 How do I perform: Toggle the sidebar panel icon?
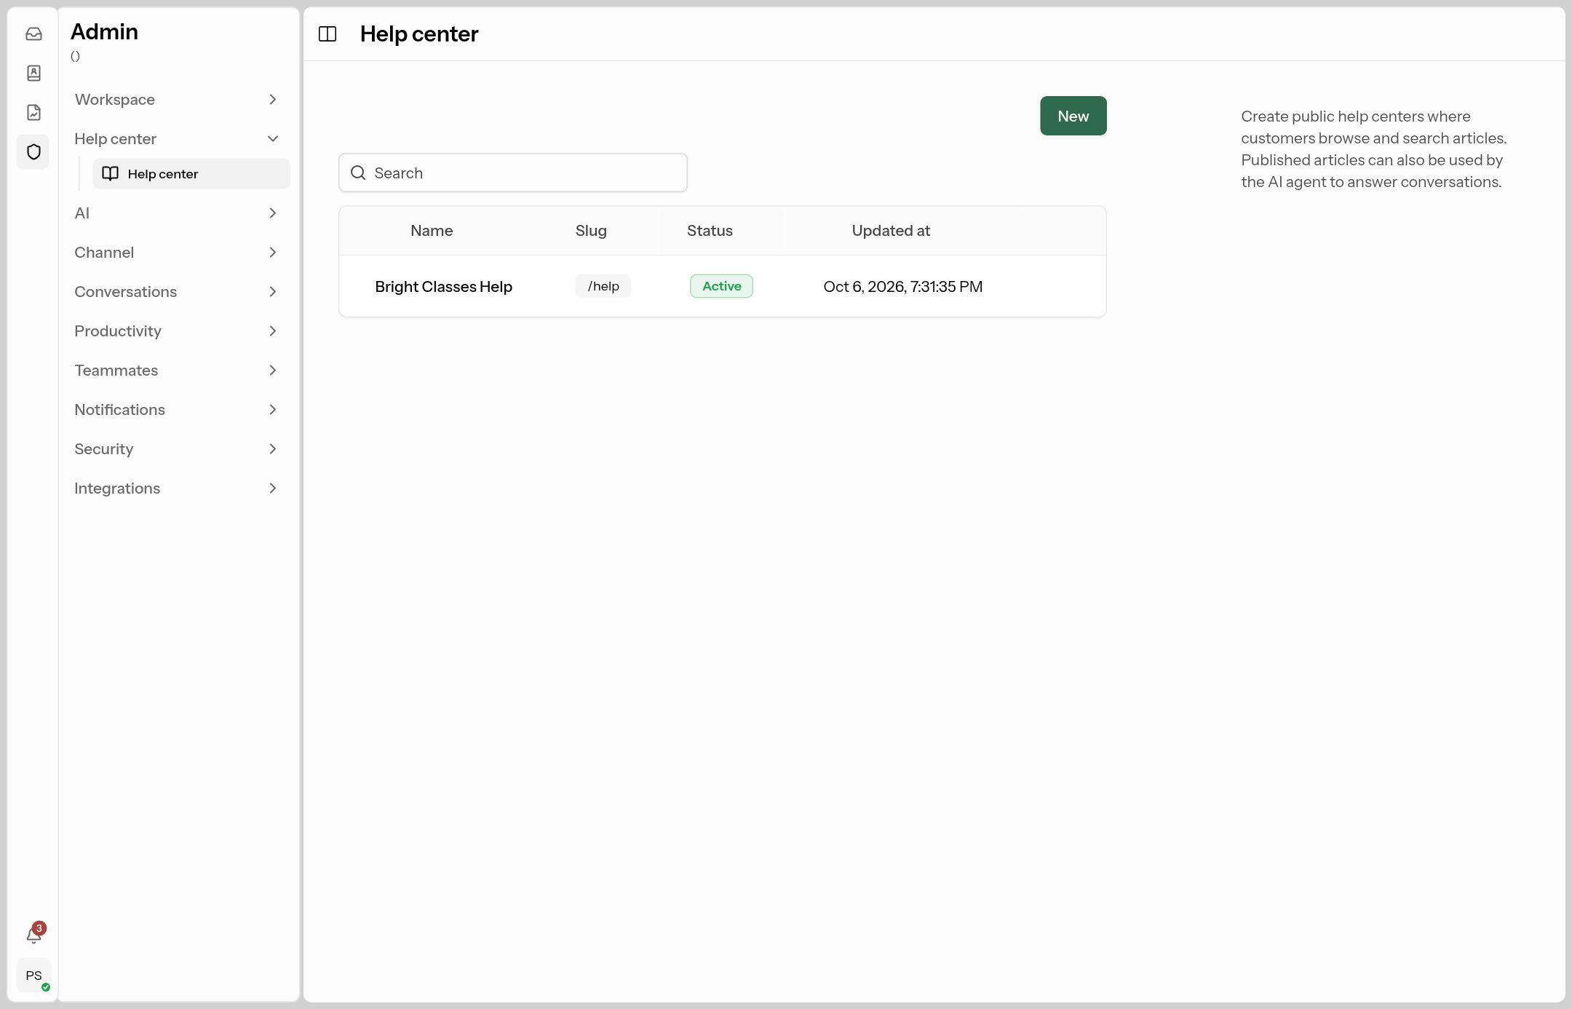tap(327, 33)
